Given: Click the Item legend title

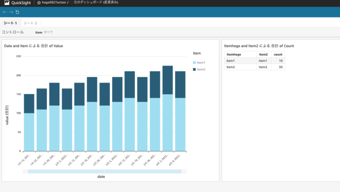Looking at the screenshot, I should coord(197,53).
